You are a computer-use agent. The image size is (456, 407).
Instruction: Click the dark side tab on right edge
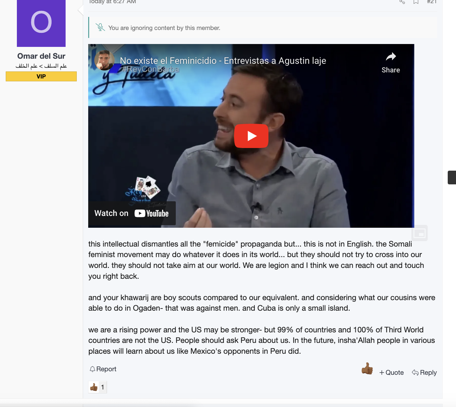(x=452, y=177)
